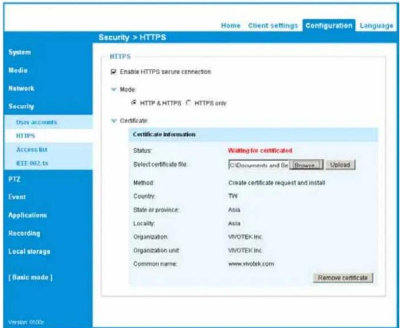Open the Language tab

click(x=376, y=25)
